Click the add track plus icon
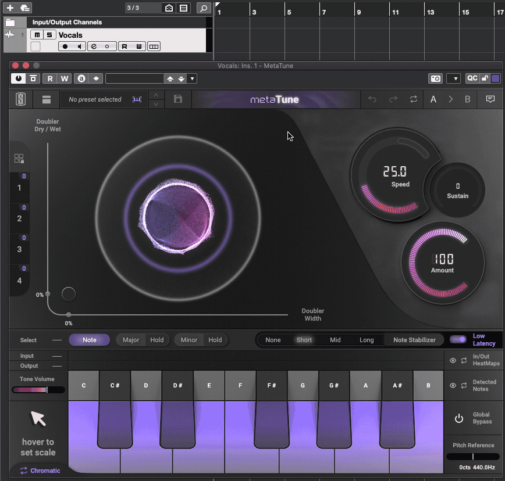This screenshot has width=505, height=481. (10, 8)
